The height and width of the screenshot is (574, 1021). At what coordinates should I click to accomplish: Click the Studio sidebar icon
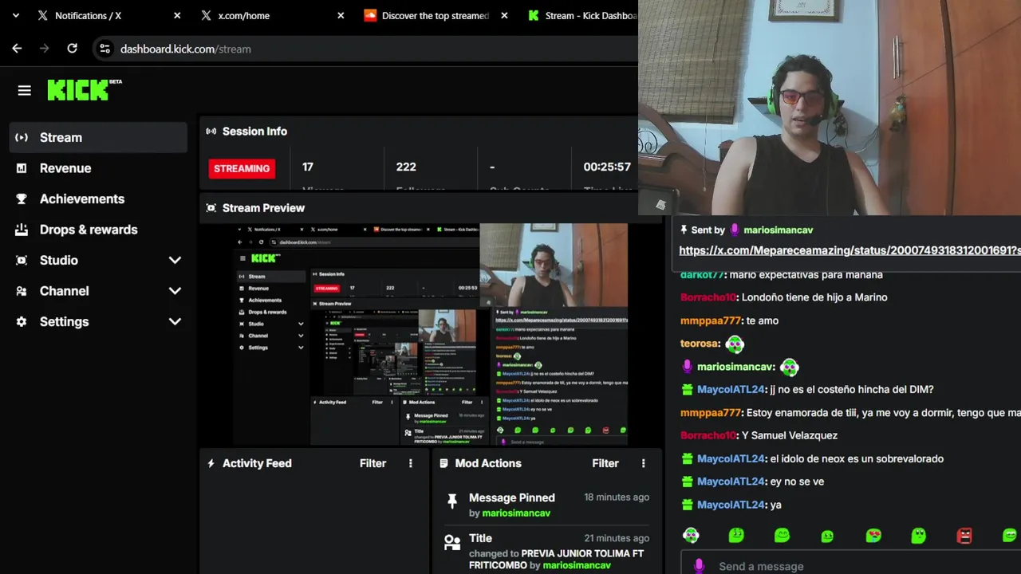22,260
